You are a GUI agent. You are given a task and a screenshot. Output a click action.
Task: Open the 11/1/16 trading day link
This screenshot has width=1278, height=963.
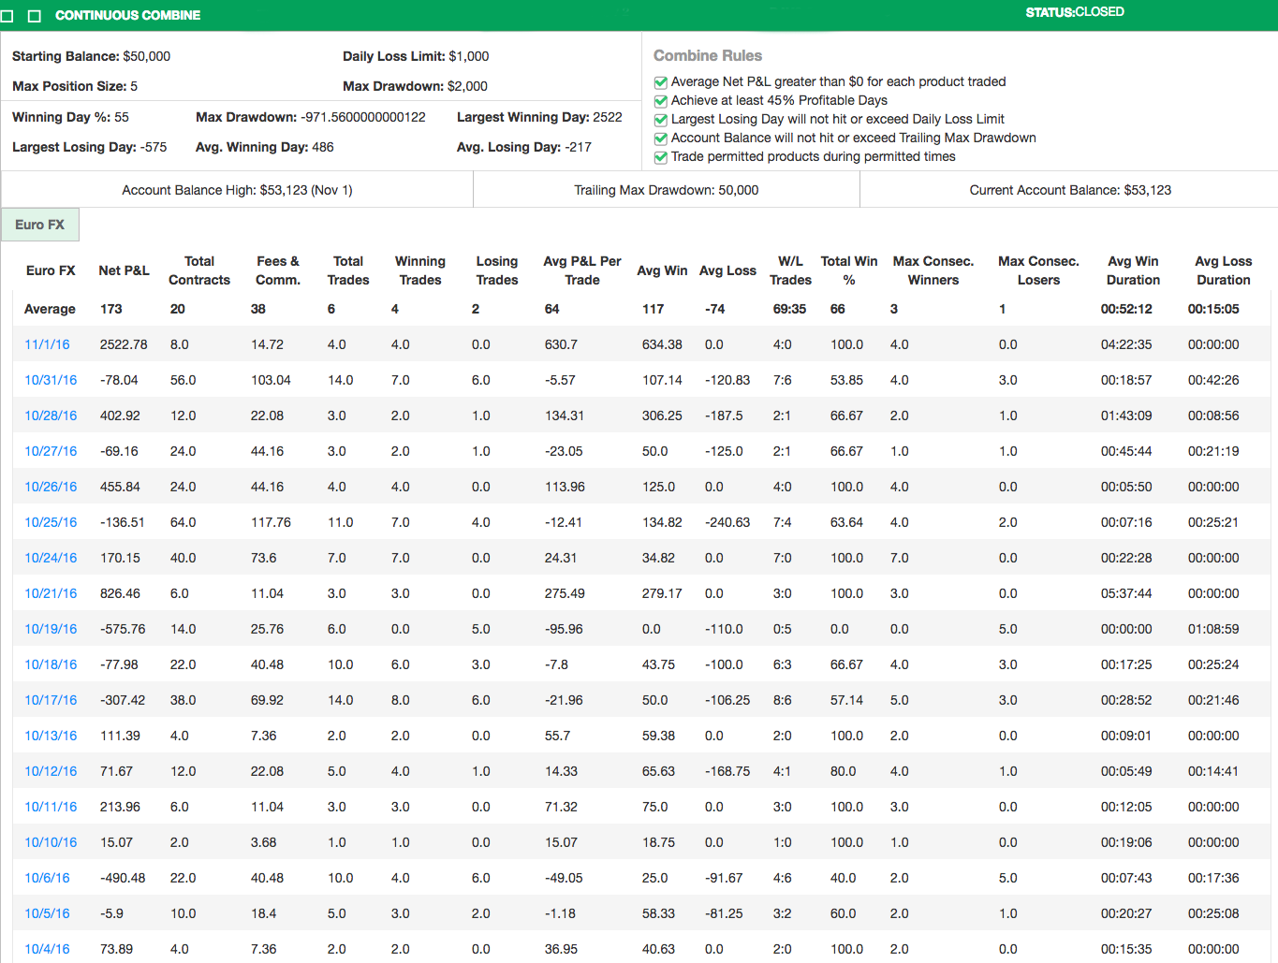(47, 344)
